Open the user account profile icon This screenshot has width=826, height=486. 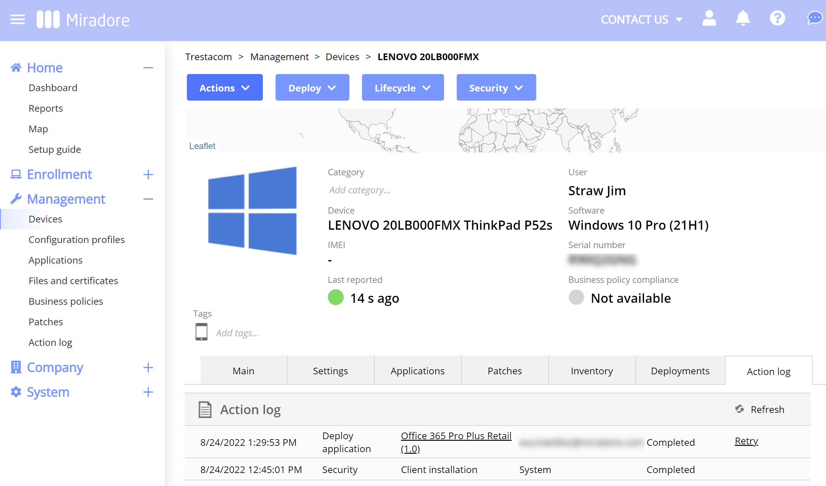[x=709, y=18]
